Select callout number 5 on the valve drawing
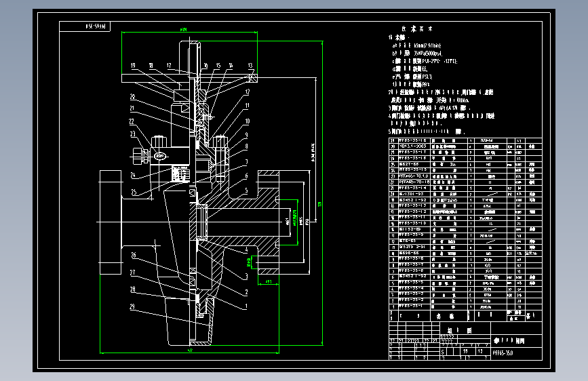The height and width of the screenshot is (381, 588). tap(246, 190)
